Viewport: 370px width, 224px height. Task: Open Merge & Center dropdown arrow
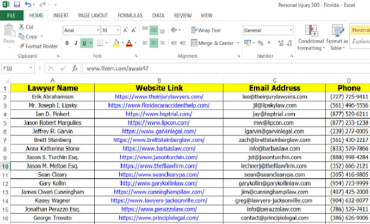238,43
